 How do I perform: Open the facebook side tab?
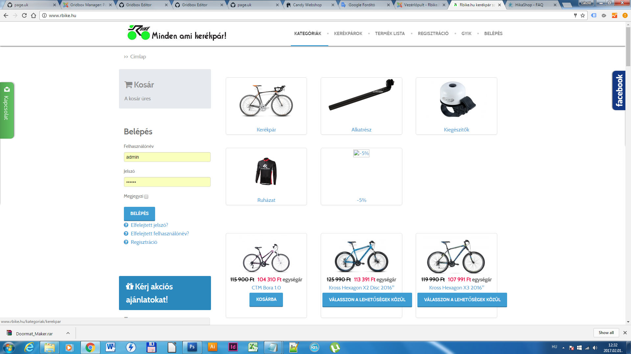coord(619,90)
